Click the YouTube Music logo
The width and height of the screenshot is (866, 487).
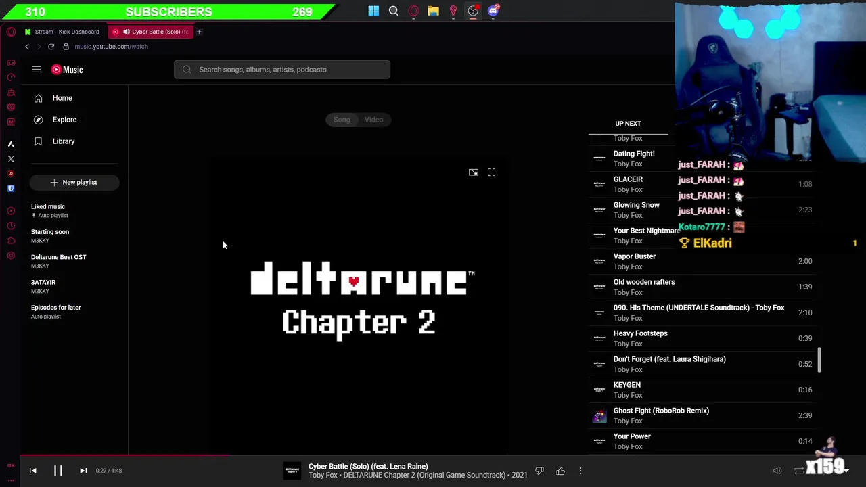[x=67, y=70]
